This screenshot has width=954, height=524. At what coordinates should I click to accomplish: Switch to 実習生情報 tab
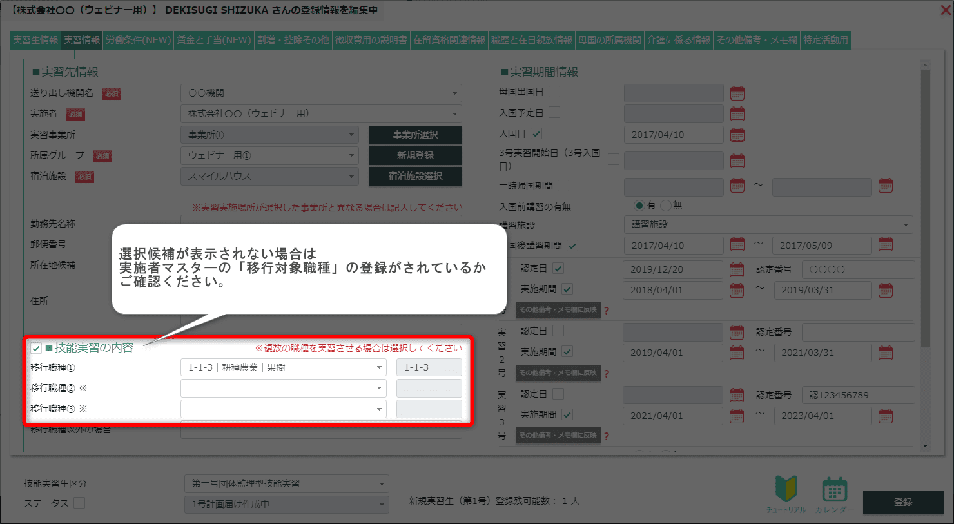pos(35,40)
